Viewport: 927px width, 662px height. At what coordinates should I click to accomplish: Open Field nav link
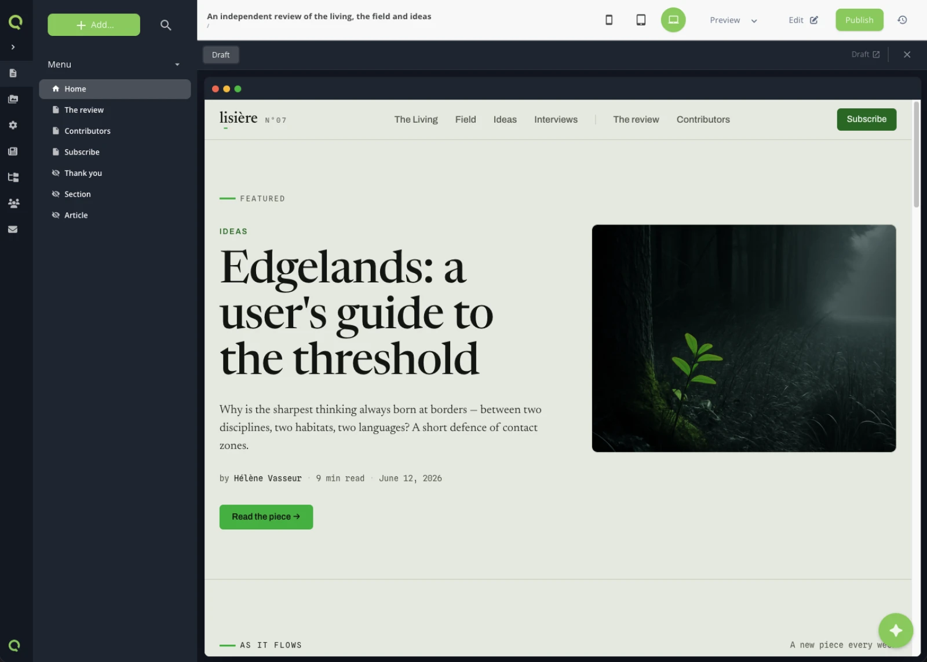(x=465, y=119)
